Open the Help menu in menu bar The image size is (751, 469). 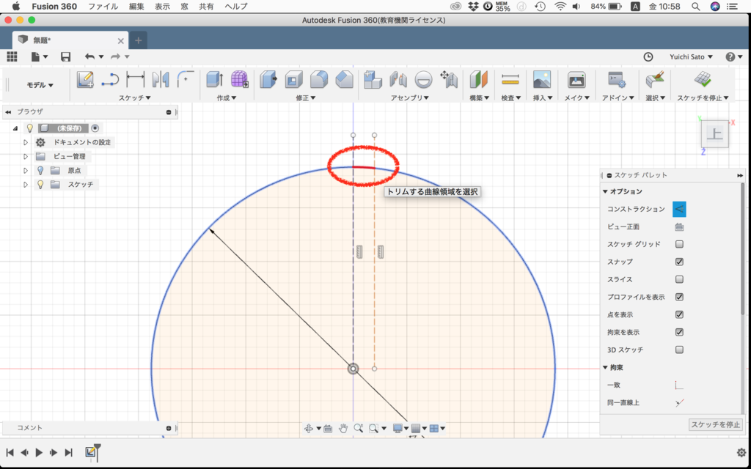(x=236, y=7)
